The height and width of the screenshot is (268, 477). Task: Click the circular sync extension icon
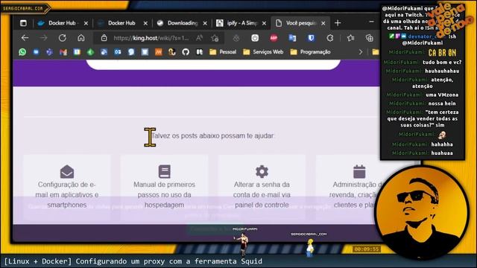point(330,38)
